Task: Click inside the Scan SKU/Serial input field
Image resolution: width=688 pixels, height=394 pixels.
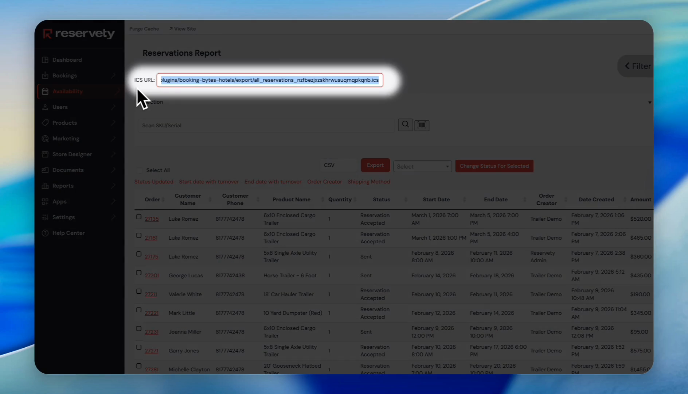Action: point(255,125)
